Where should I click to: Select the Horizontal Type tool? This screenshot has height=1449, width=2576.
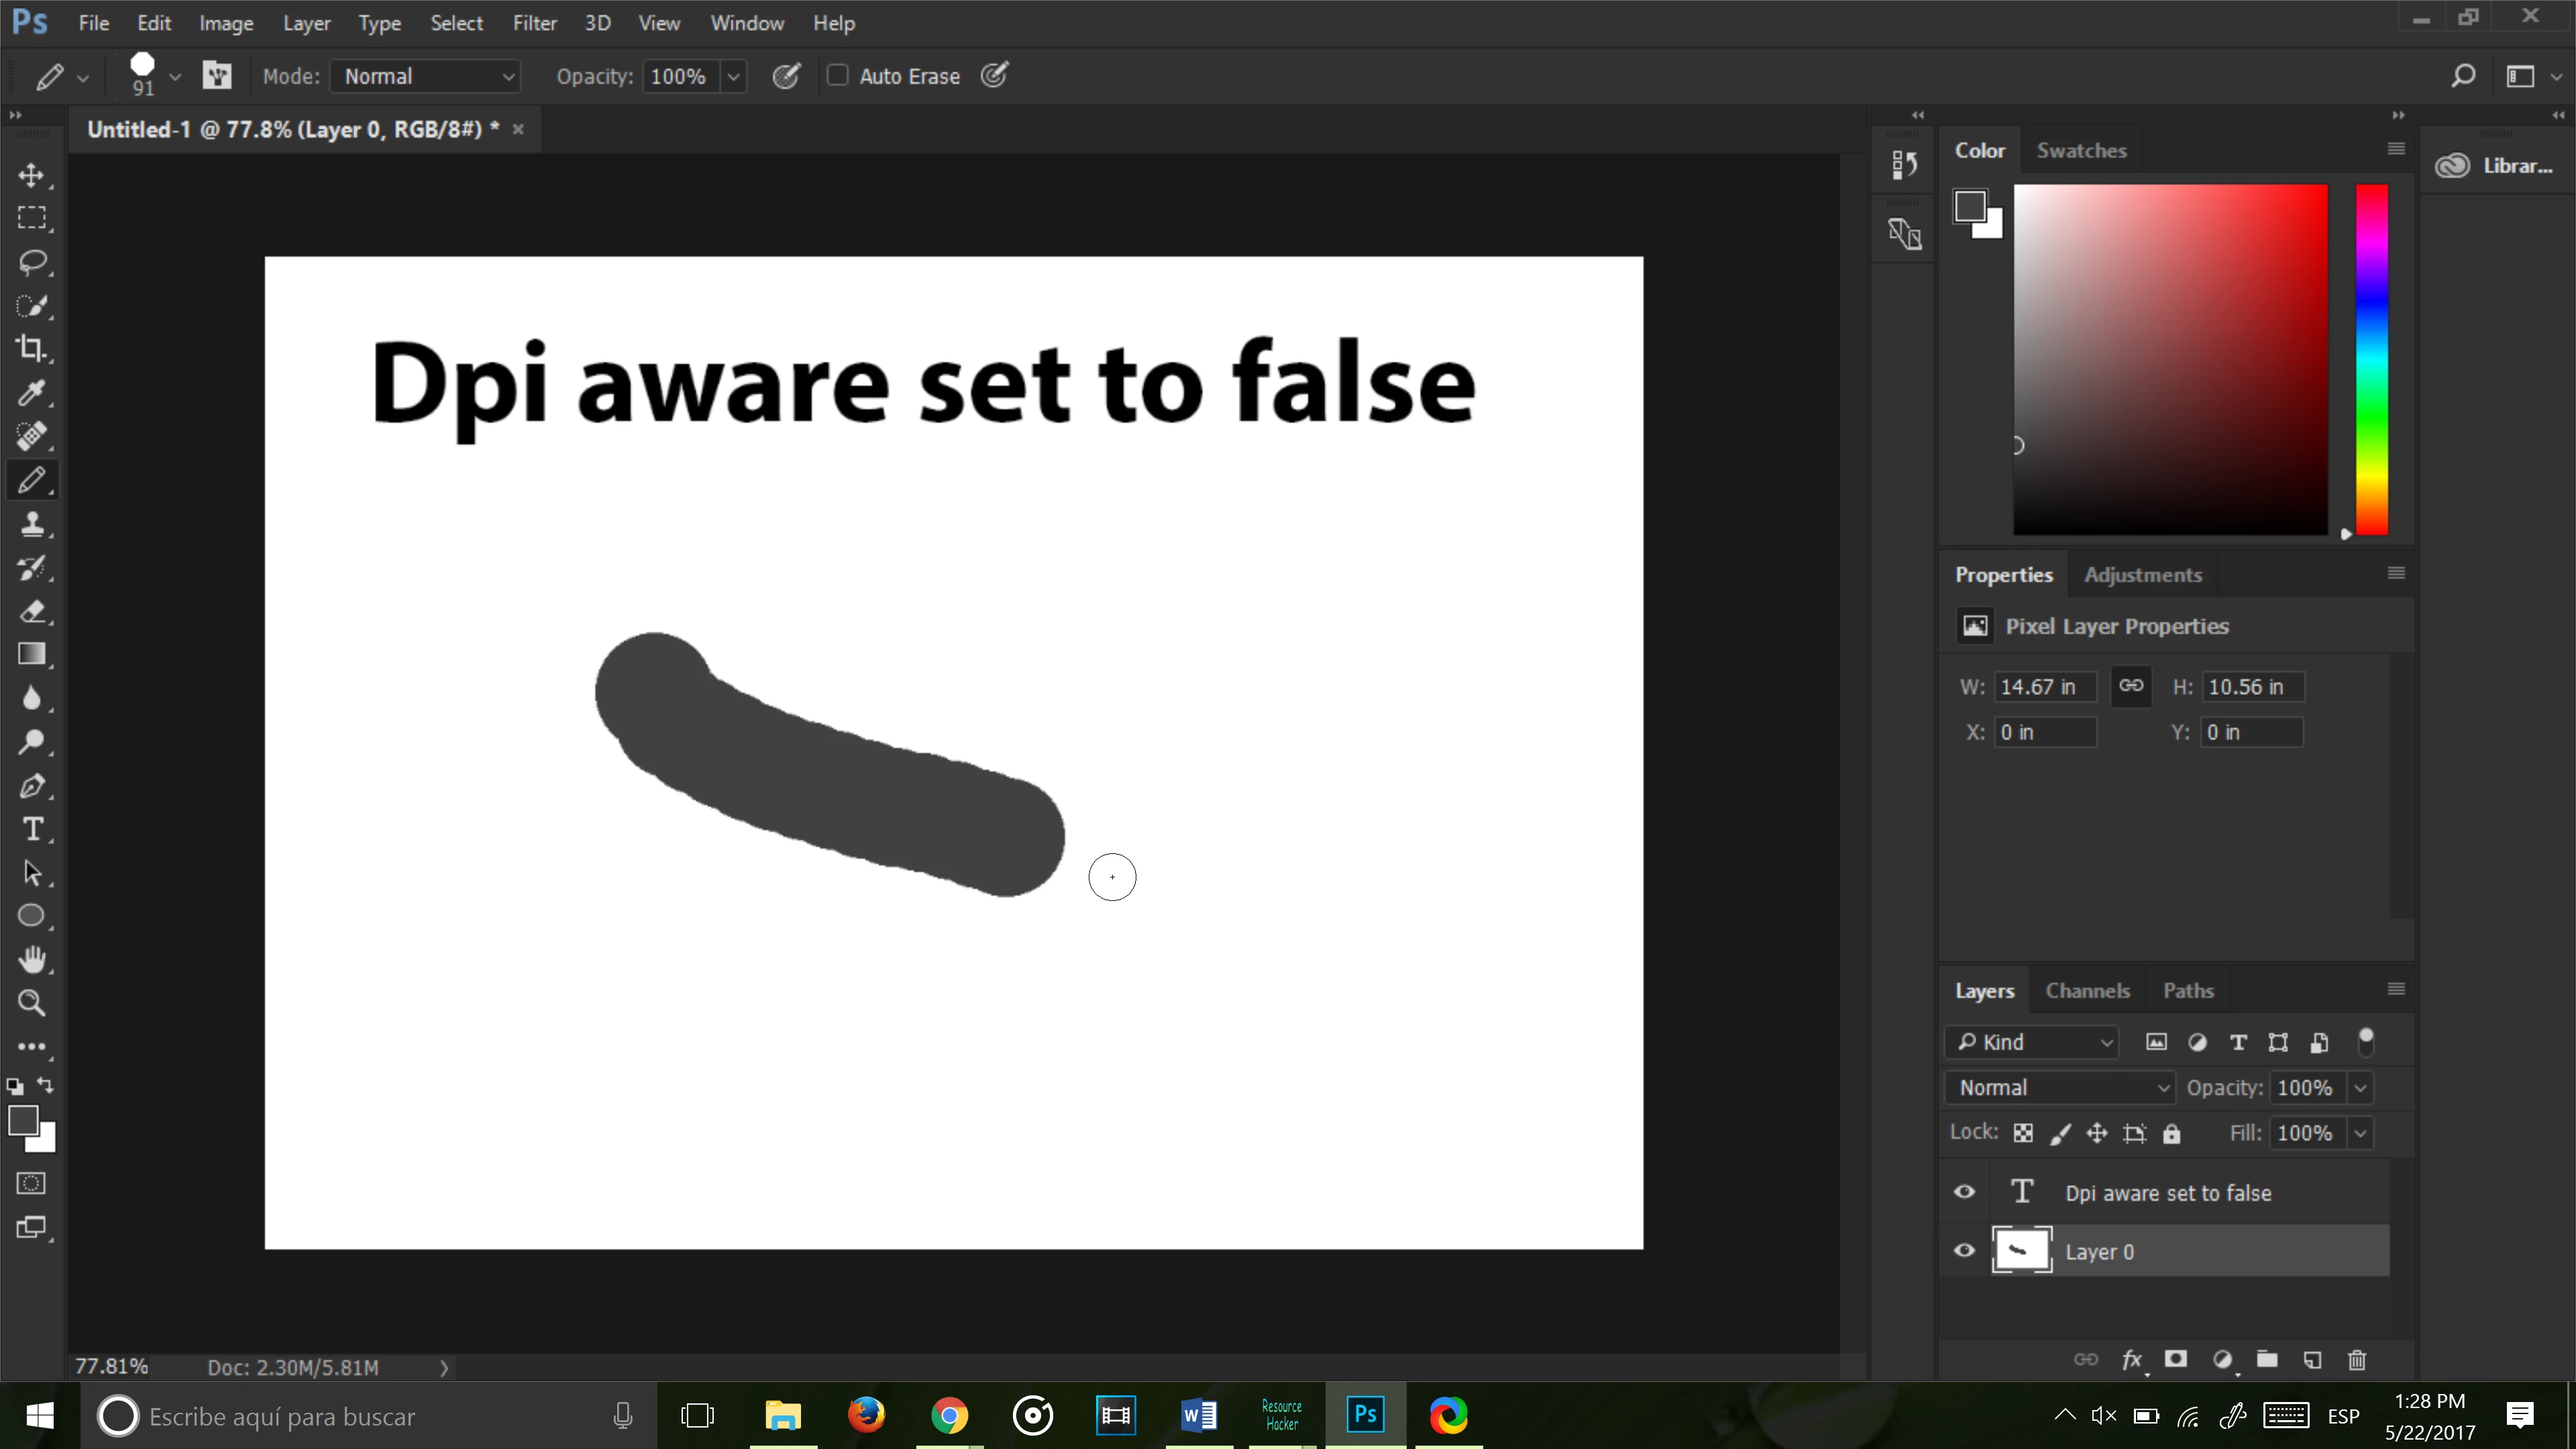click(32, 829)
